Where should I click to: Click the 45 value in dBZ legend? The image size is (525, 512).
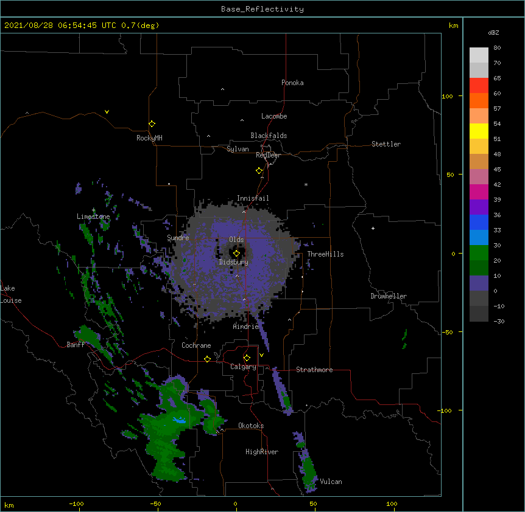(x=497, y=169)
